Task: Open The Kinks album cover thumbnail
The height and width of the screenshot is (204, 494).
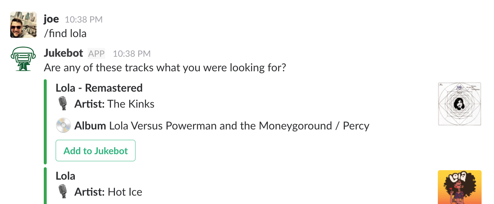Action: [x=460, y=104]
